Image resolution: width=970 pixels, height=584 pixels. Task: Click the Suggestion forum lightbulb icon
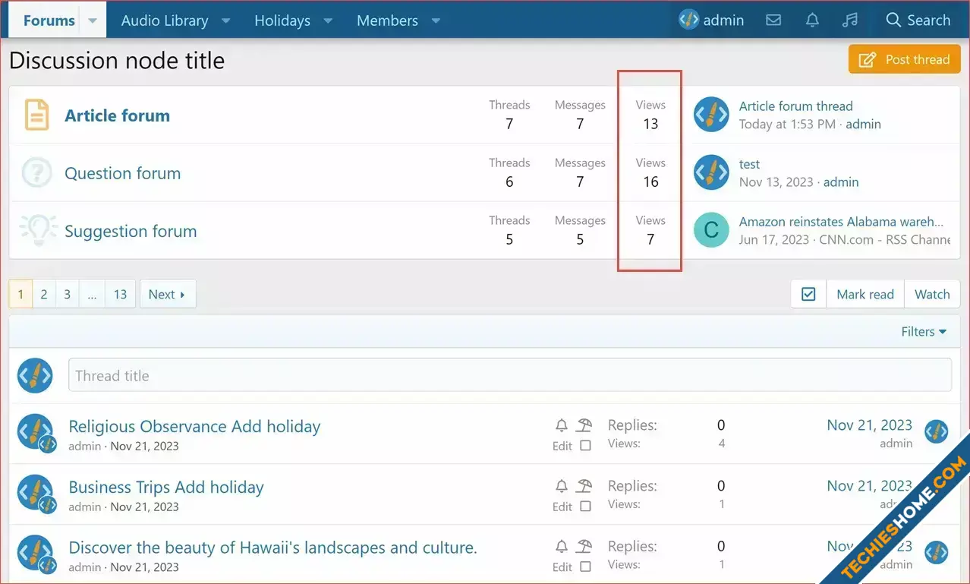pyautogui.click(x=38, y=229)
